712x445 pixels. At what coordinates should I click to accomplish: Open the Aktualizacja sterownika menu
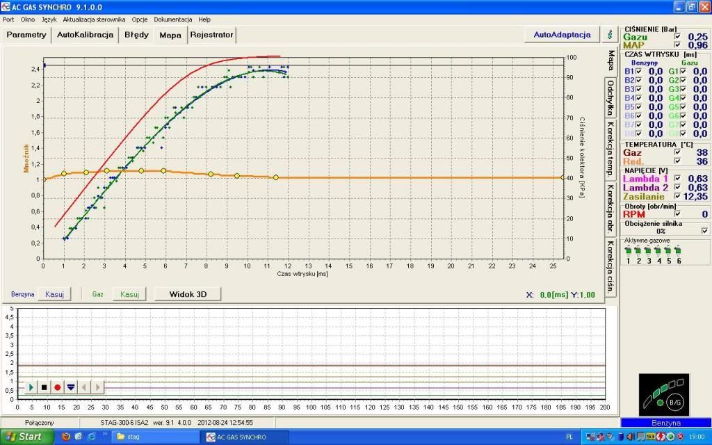pyautogui.click(x=94, y=19)
